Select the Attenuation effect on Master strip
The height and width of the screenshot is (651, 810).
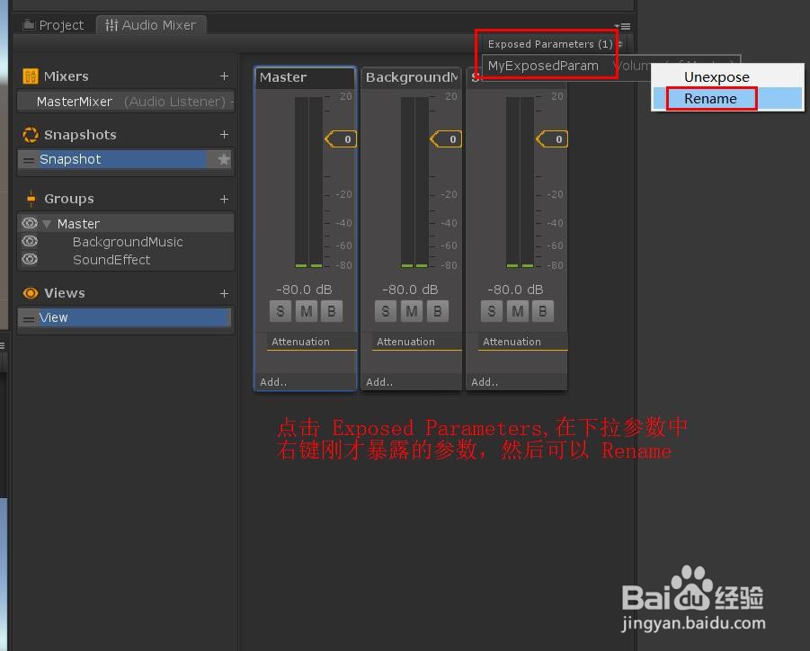(x=311, y=342)
